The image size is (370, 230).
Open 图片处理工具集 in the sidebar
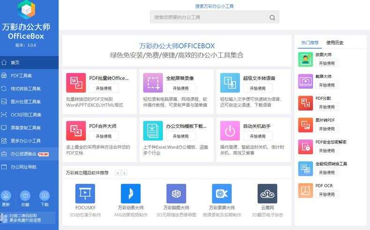(29, 102)
